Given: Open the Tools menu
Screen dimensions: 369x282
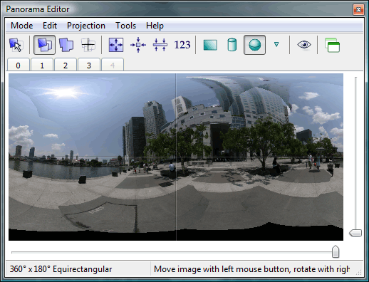Looking at the screenshot, I should tap(125, 26).
